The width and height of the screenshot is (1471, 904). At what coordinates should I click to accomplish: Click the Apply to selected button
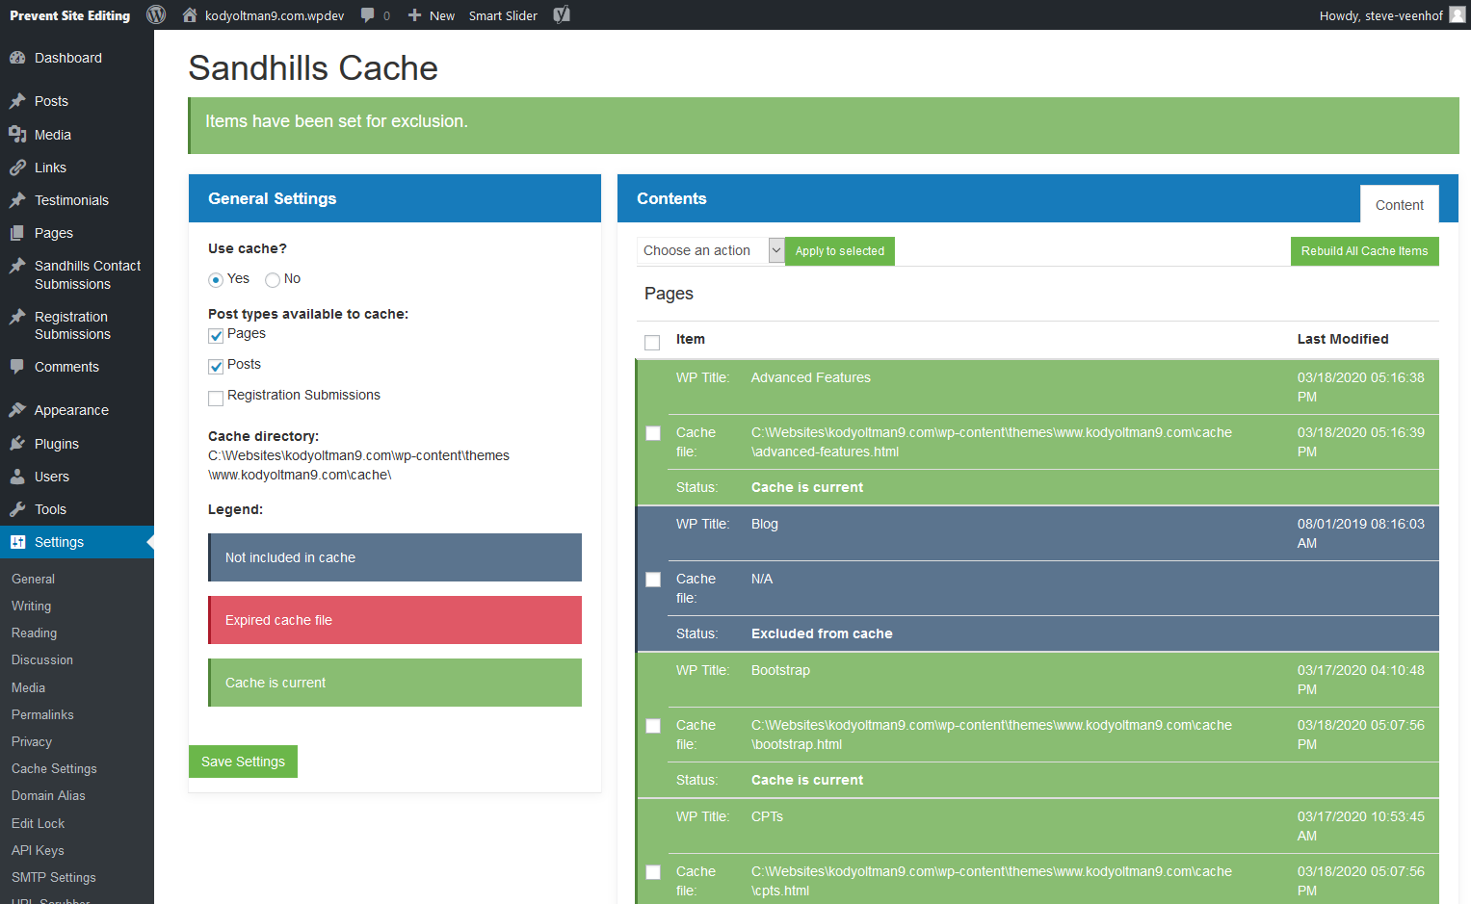840,251
